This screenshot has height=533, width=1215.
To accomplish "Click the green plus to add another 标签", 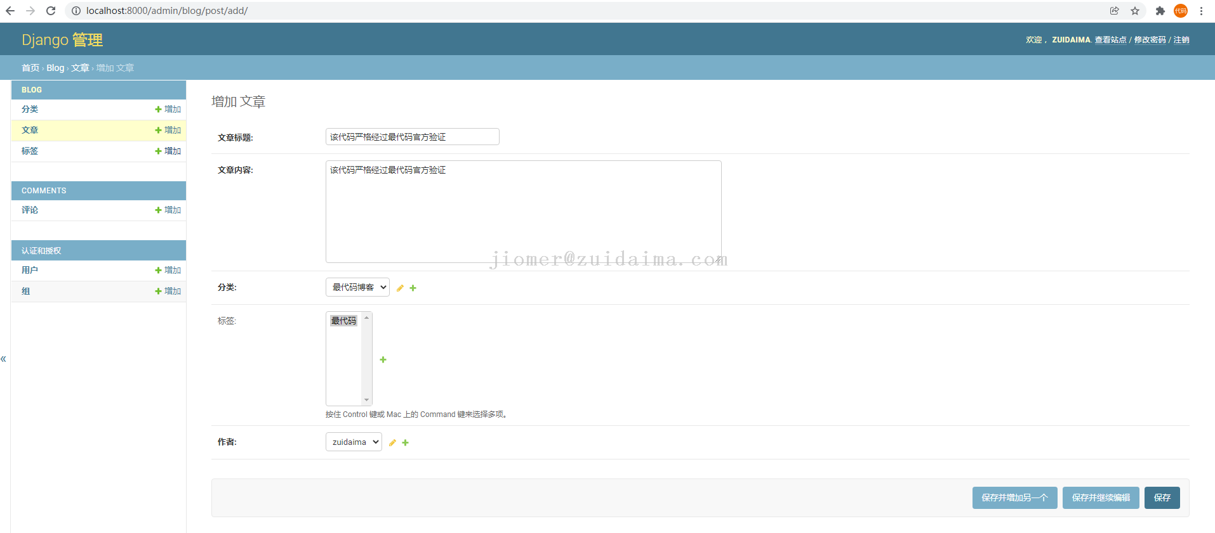I will pos(383,359).
